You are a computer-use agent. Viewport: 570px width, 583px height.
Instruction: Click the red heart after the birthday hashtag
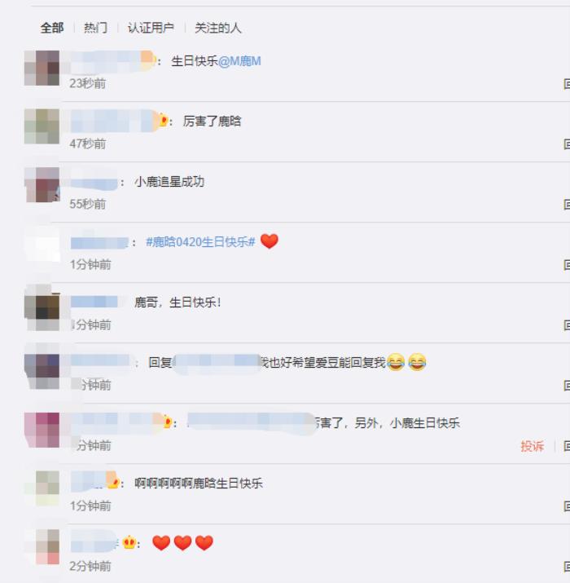click(x=270, y=241)
